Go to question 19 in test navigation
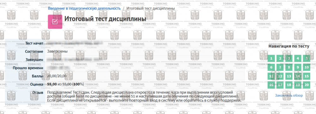316x114 pixels. pos(298,85)
